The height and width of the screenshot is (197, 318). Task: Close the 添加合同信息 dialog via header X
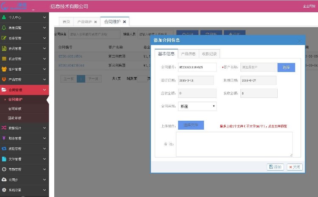(x=299, y=41)
